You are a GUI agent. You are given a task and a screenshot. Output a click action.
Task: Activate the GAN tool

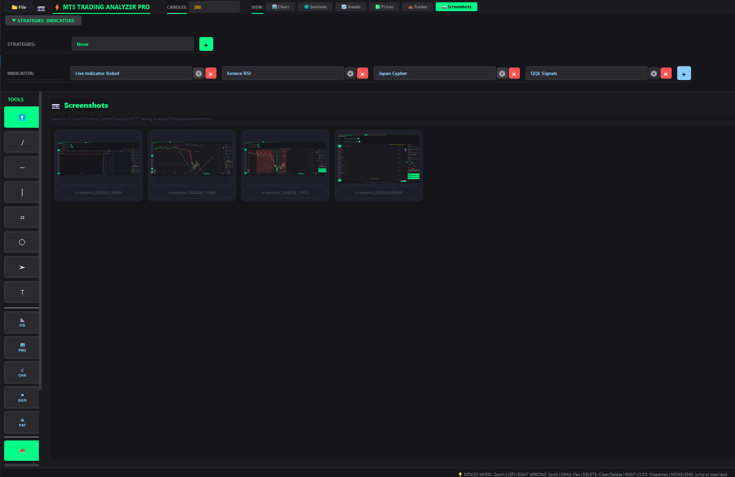[x=22, y=397]
